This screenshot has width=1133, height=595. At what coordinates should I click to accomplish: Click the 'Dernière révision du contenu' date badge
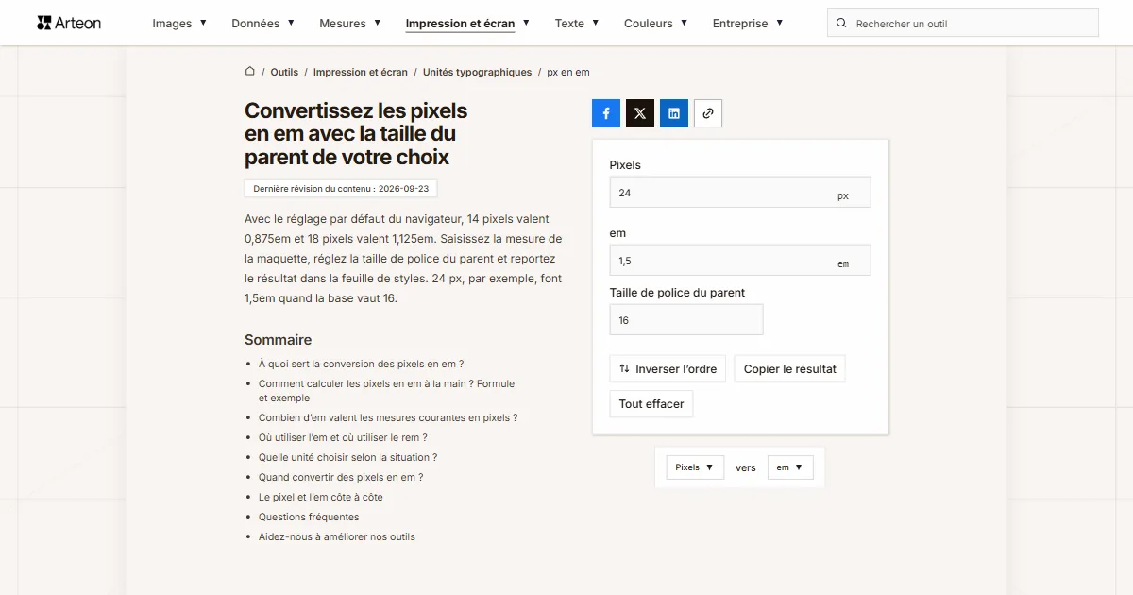coord(341,189)
